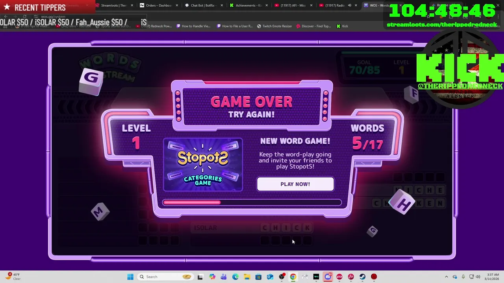Open Task View from the taskbar
The height and width of the screenshot is (283, 504).
(200, 277)
